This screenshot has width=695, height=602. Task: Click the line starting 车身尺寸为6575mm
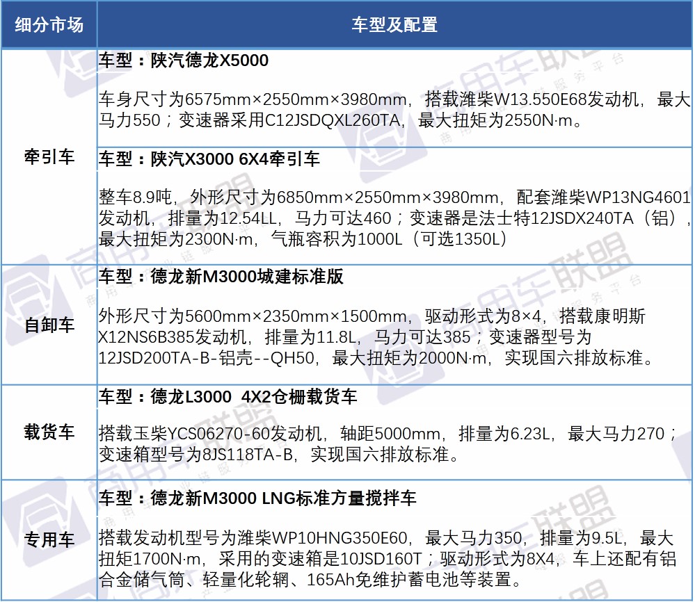(394, 99)
